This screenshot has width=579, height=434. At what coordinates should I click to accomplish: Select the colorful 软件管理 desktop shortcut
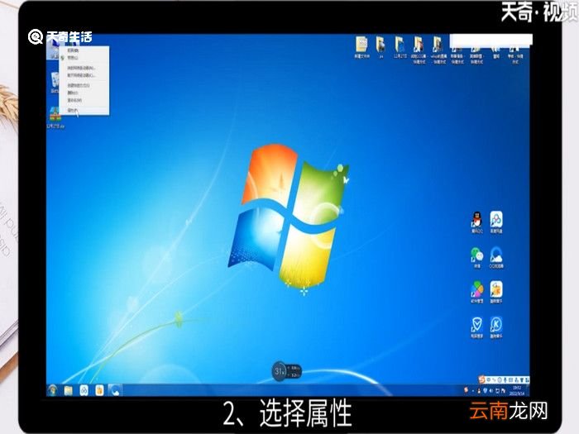(x=476, y=292)
